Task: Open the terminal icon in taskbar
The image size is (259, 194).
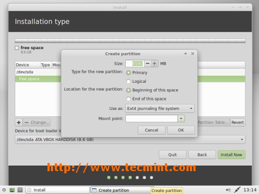Action: tap(20, 190)
